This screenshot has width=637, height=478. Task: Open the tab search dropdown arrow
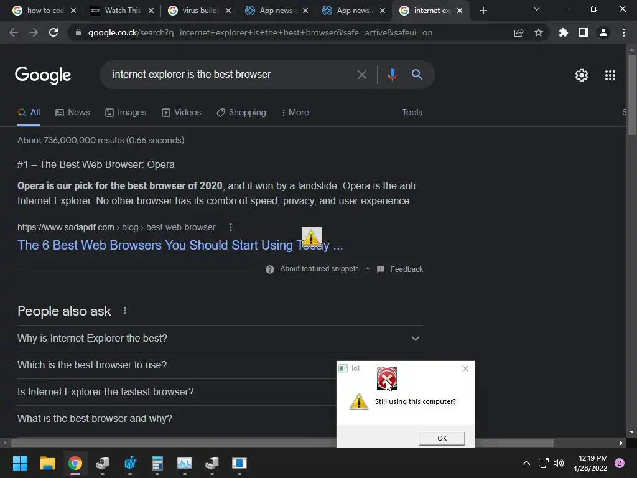[x=537, y=9]
